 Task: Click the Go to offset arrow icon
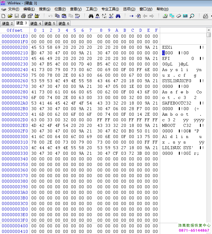tap(131, 16)
